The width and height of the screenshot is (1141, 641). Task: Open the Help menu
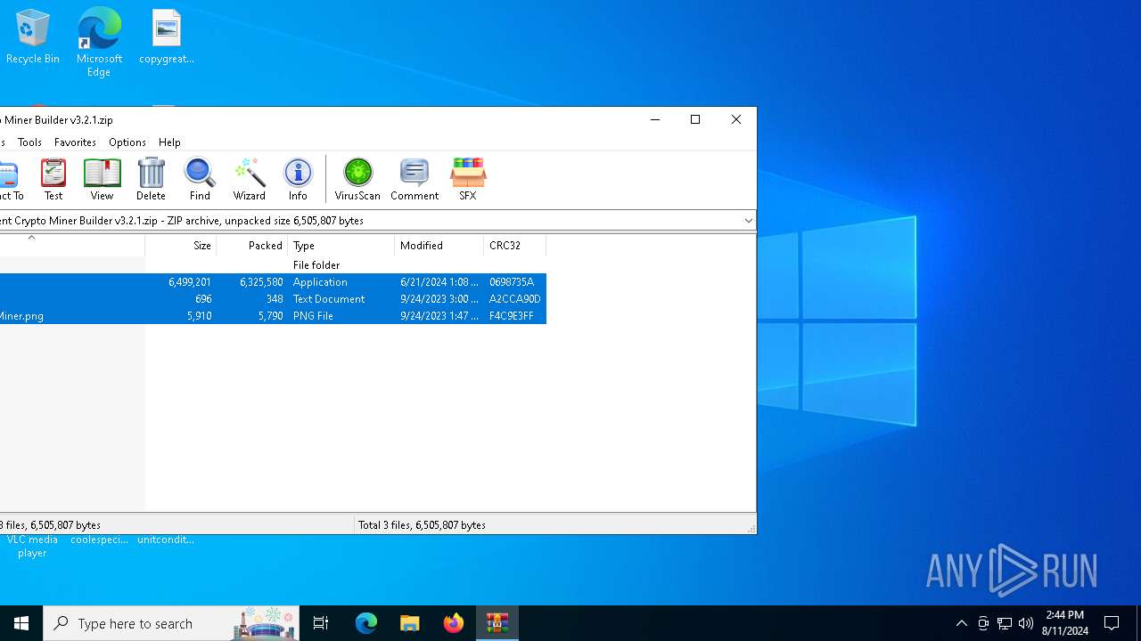point(169,142)
